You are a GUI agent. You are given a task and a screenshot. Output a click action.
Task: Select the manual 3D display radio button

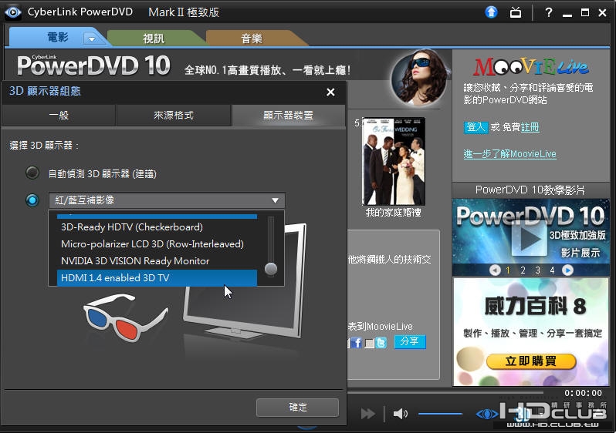pyautogui.click(x=32, y=200)
